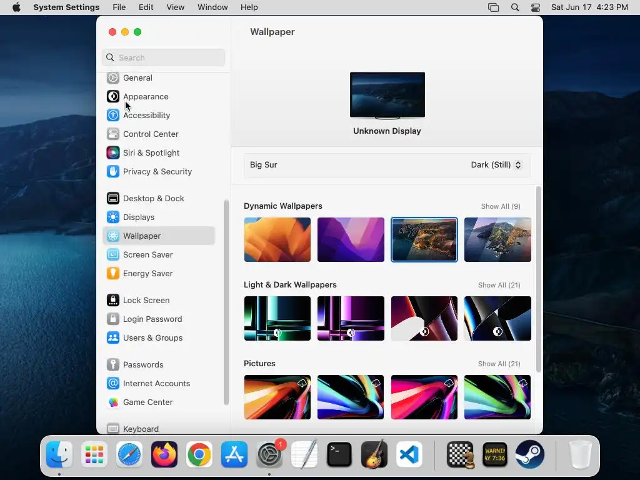Open Chess app from the Dock
Viewport: 640px width, 480px height.
[461, 454]
